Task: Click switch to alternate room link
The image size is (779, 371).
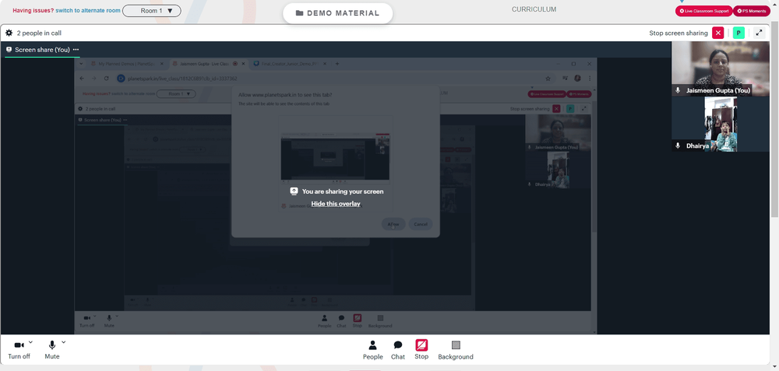Action: (87, 10)
